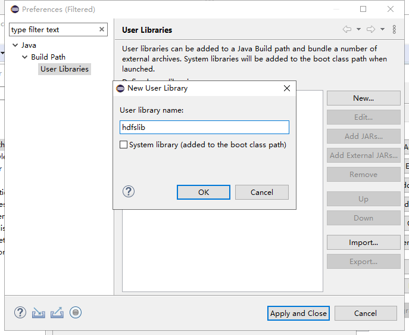
Task: Go forward with the right arrow icon
Action: point(371,29)
